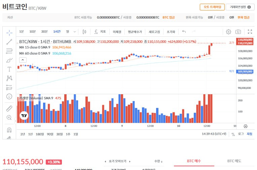Set chart range to 180일
The image size is (257, 170).
[40, 134]
